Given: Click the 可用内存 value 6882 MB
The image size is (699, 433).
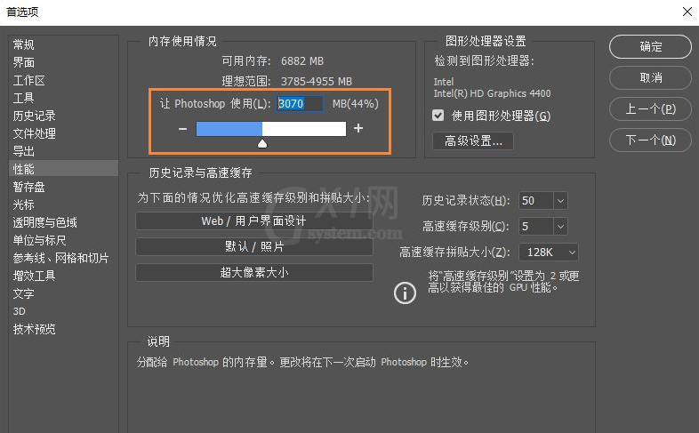Looking at the screenshot, I should (302, 61).
